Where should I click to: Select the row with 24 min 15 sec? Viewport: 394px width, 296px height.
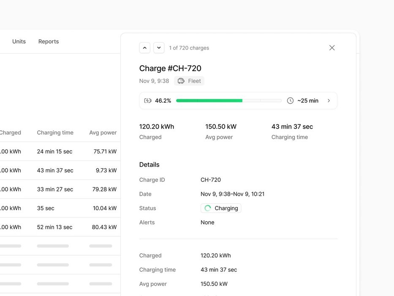(x=60, y=151)
